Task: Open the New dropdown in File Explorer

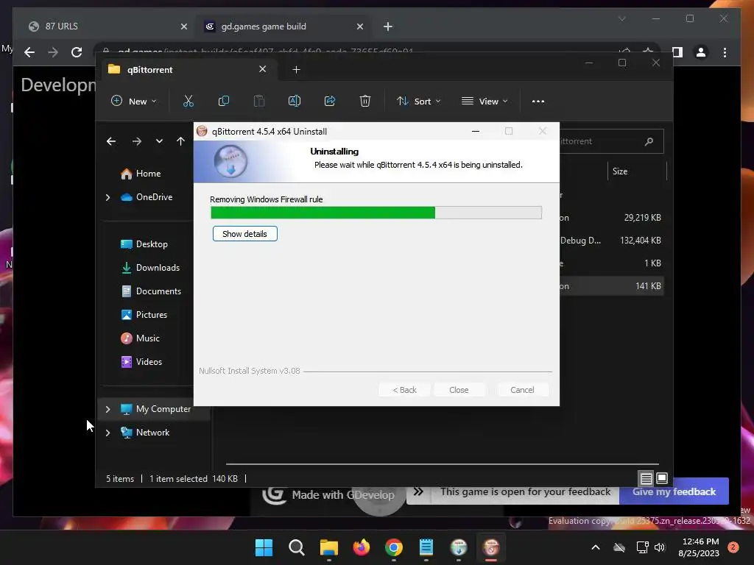Action: pyautogui.click(x=134, y=102)
